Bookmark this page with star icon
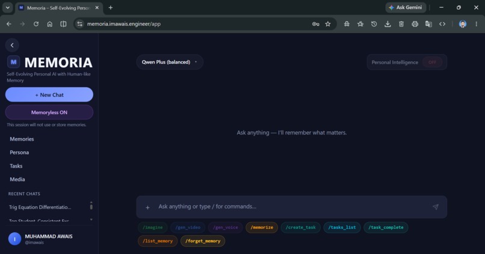This screenshot has width=485, height=254. 328,24
